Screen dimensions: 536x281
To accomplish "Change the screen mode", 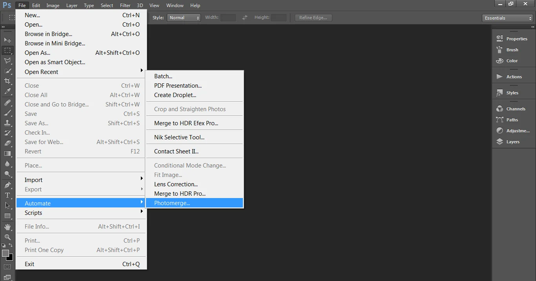I will tap(7, 277).
